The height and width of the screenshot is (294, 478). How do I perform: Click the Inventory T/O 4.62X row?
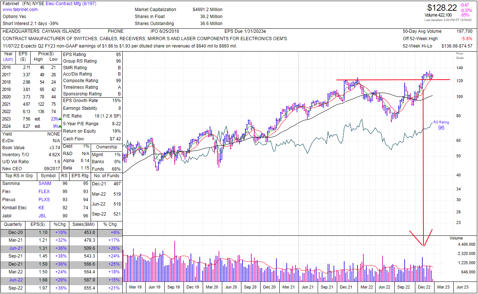tap(31, 155)
